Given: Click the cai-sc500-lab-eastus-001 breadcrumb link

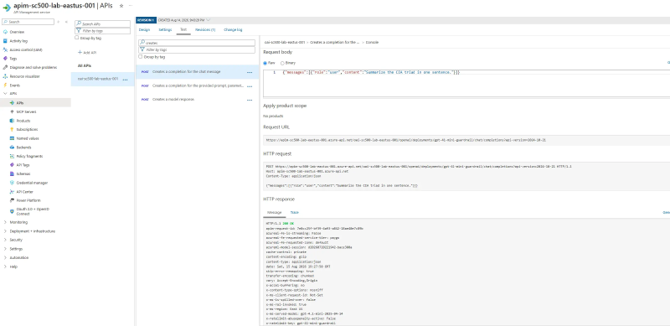Looking at the screenshot, I should 284,43.
